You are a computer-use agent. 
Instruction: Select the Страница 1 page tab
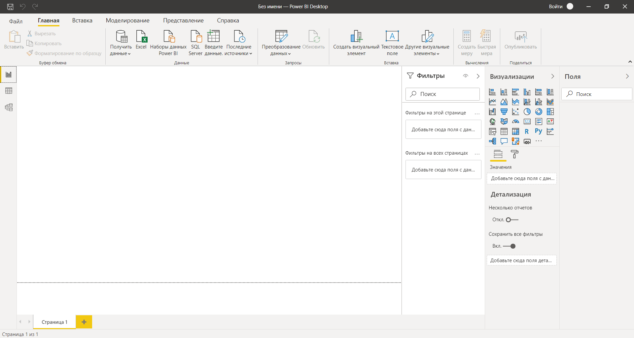coord(54,322)
